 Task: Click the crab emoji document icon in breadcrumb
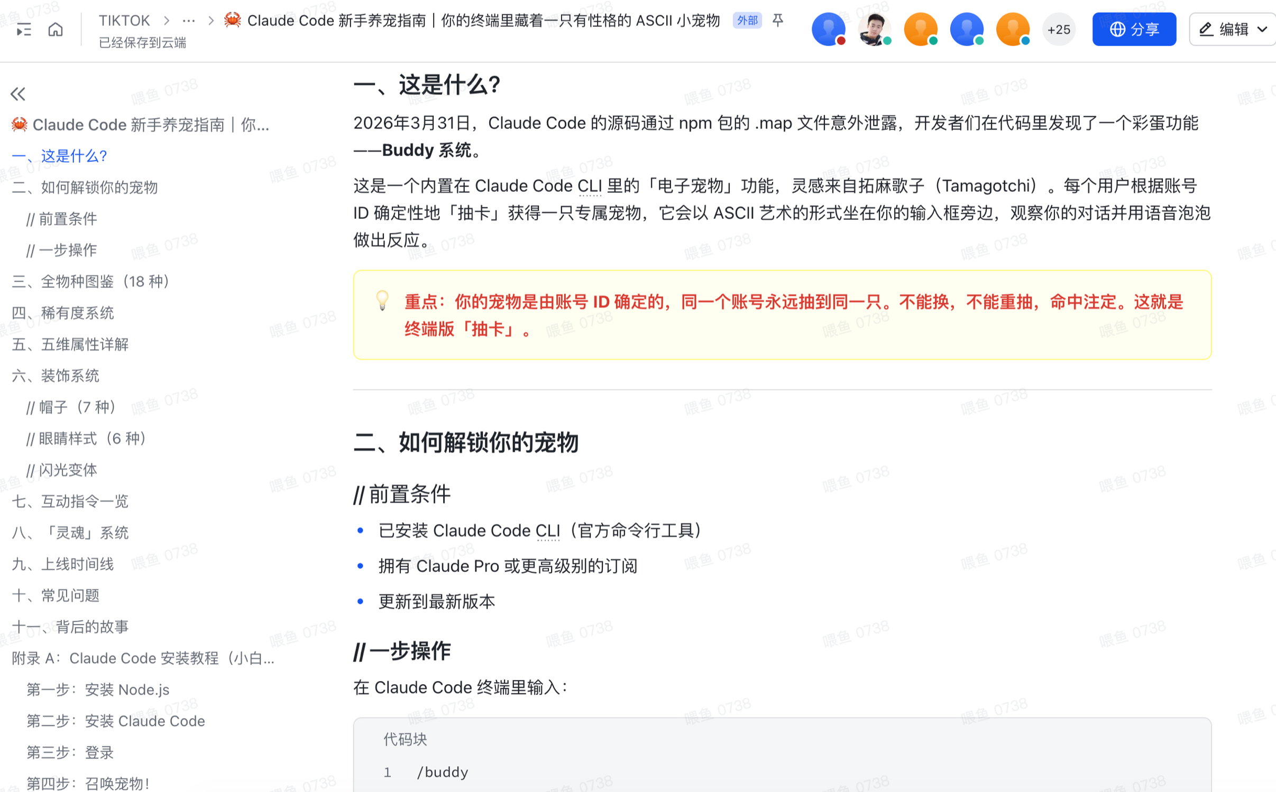coord(232,21)
